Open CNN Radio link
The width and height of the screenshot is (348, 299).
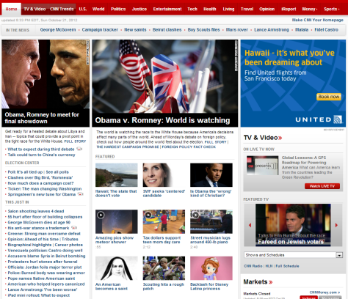(x=253, y=266)
